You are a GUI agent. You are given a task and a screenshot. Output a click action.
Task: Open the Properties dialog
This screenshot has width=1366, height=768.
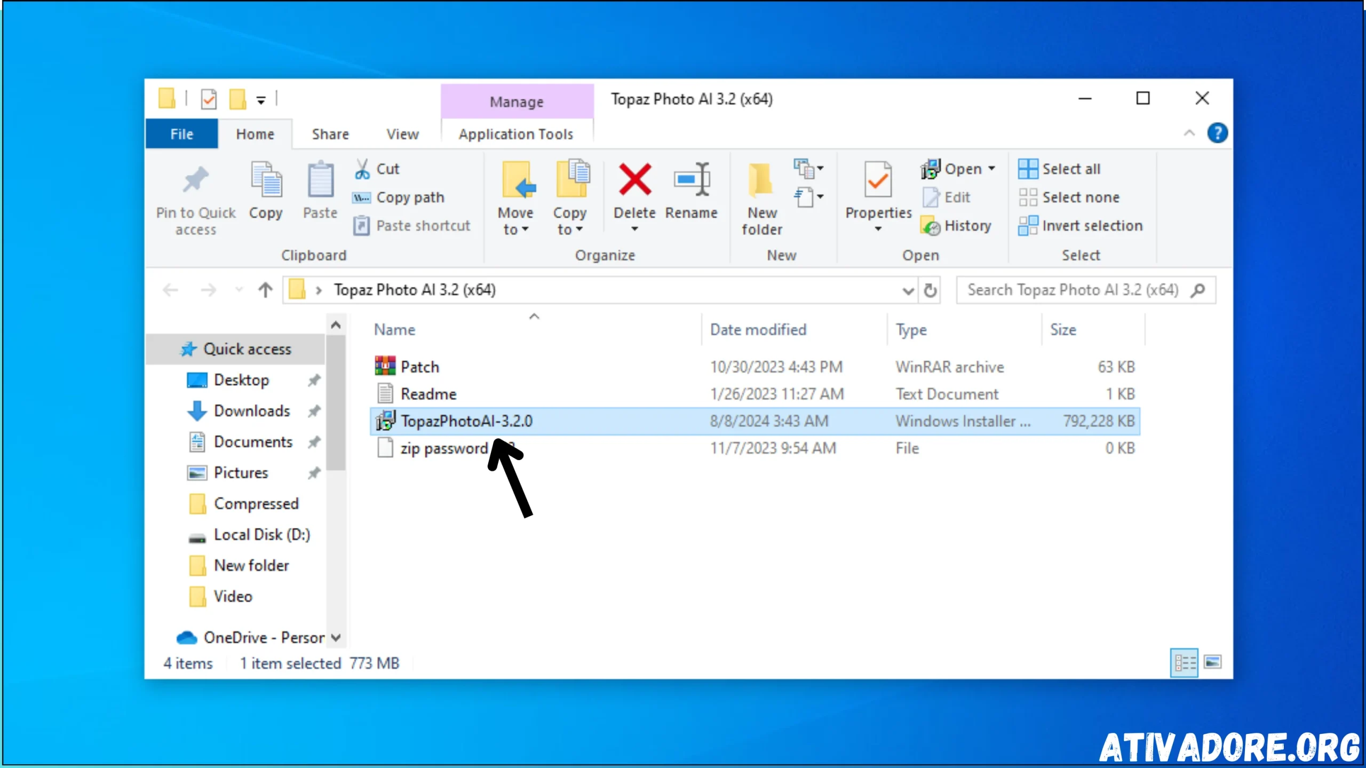click(x=878, y=197)
